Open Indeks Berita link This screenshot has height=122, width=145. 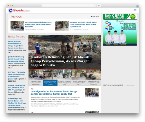(130, 85)
